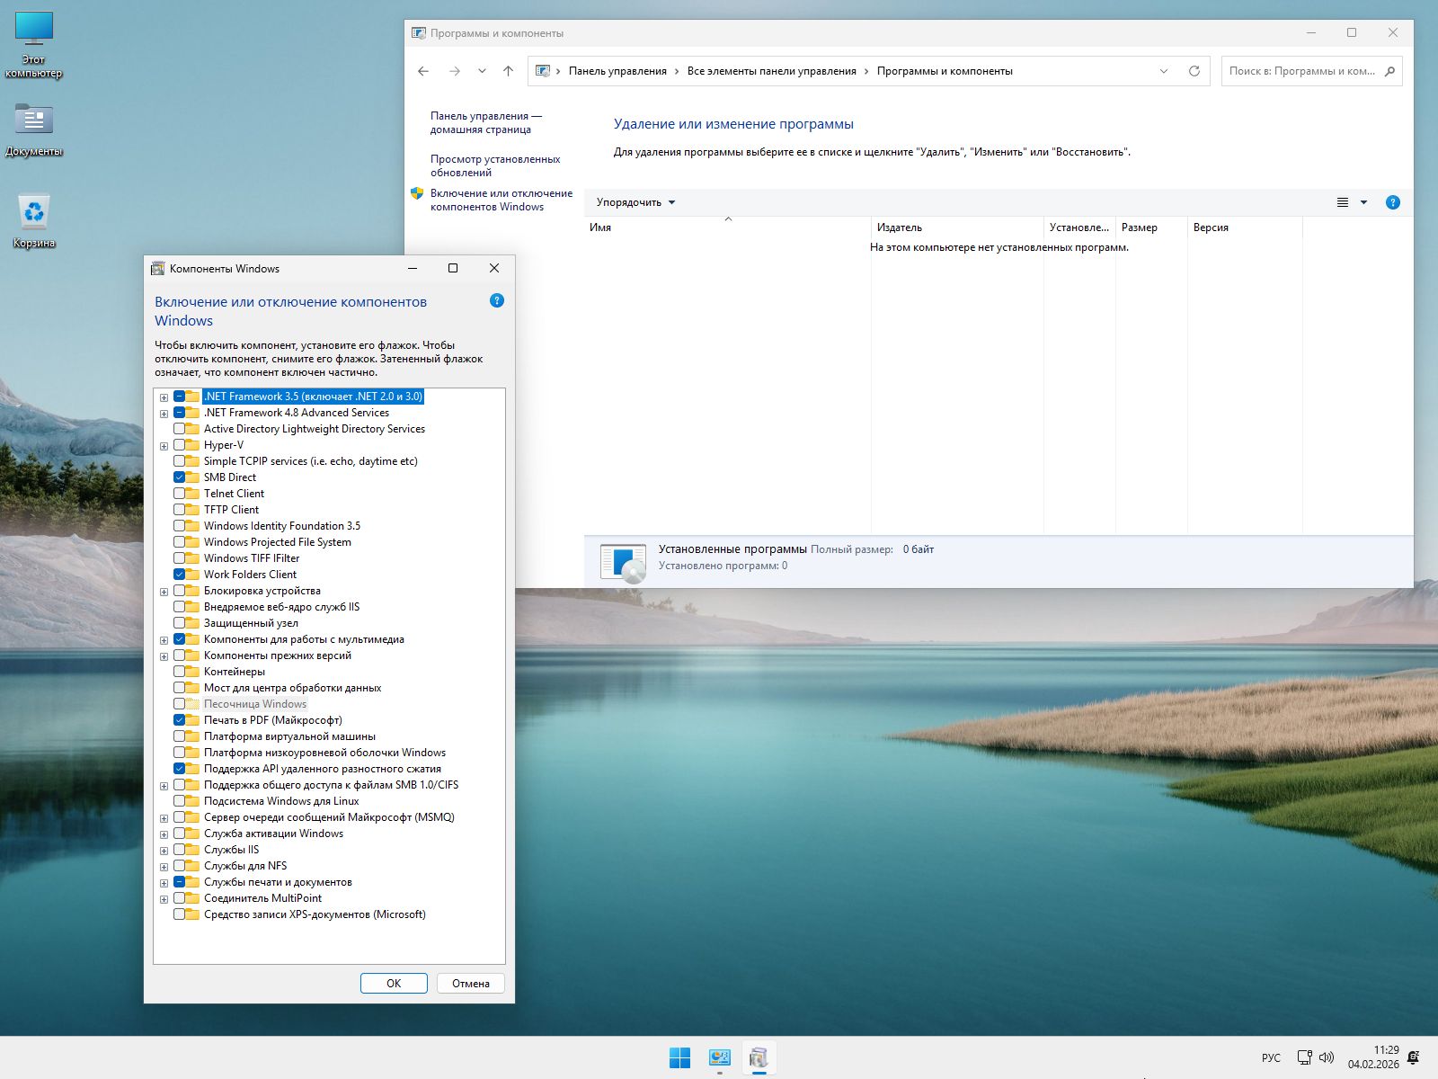Click the Back arrow in Programs window
This screenshot has width=1438, height=1079.
(423, 71)
